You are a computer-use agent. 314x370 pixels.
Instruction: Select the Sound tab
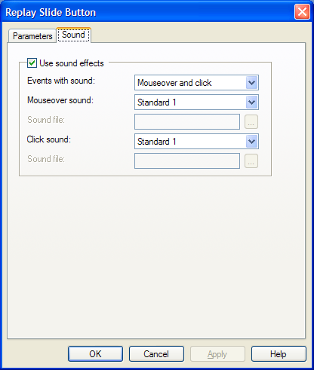(x=73, y=35)
